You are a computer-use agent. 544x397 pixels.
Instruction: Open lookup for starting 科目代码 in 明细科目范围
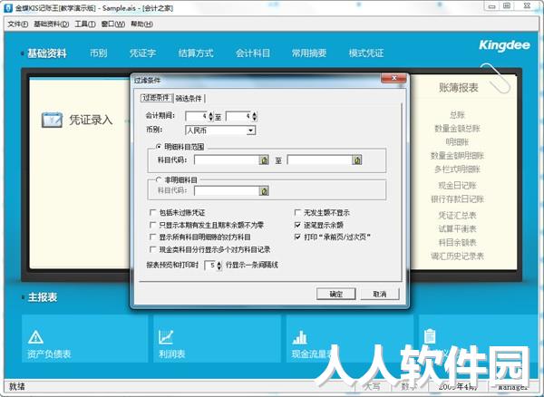point(264,160)
